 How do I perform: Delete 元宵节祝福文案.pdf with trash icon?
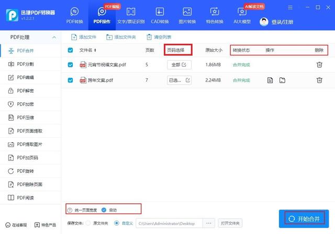[319, 65]
